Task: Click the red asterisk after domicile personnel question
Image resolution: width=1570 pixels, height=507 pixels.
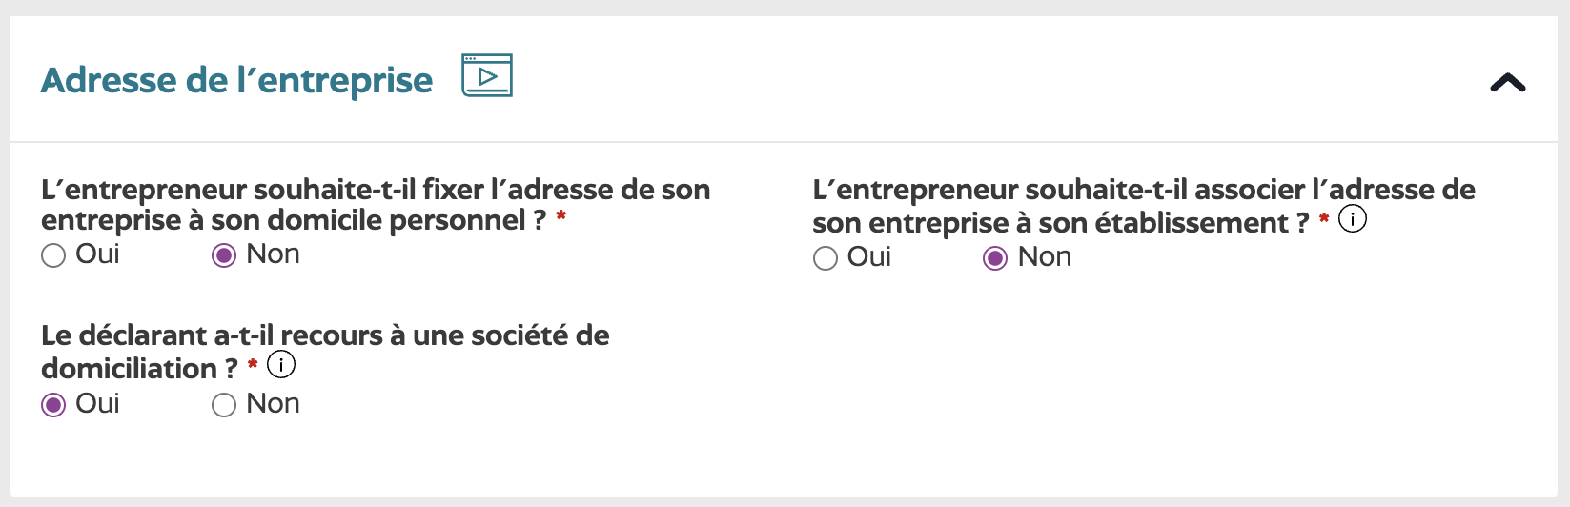Action: pyautogui.click(x=561, y=216)
